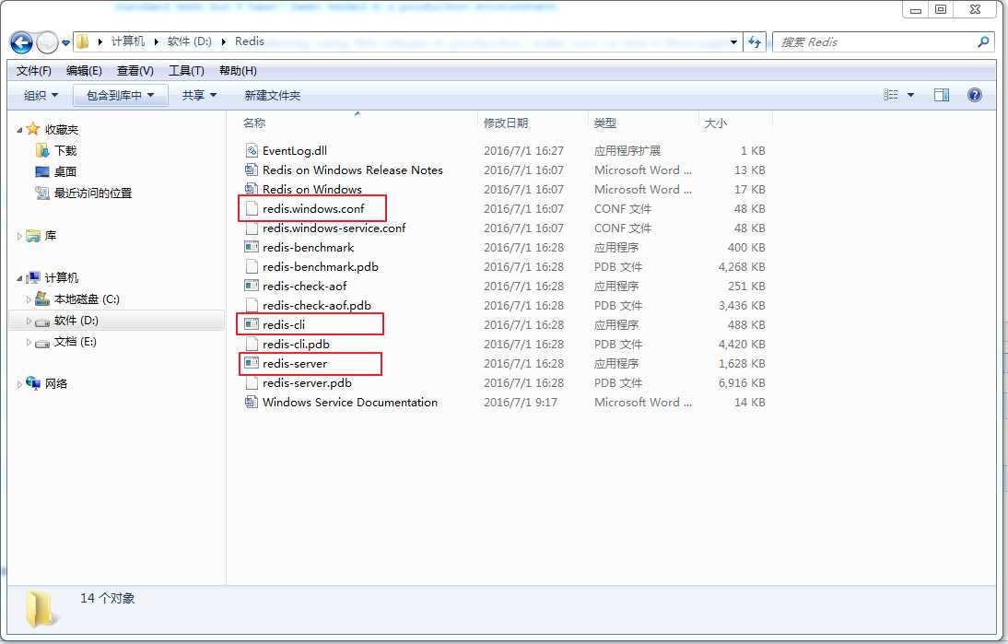Click the redis-cli application icon

[x=252, y=324]
